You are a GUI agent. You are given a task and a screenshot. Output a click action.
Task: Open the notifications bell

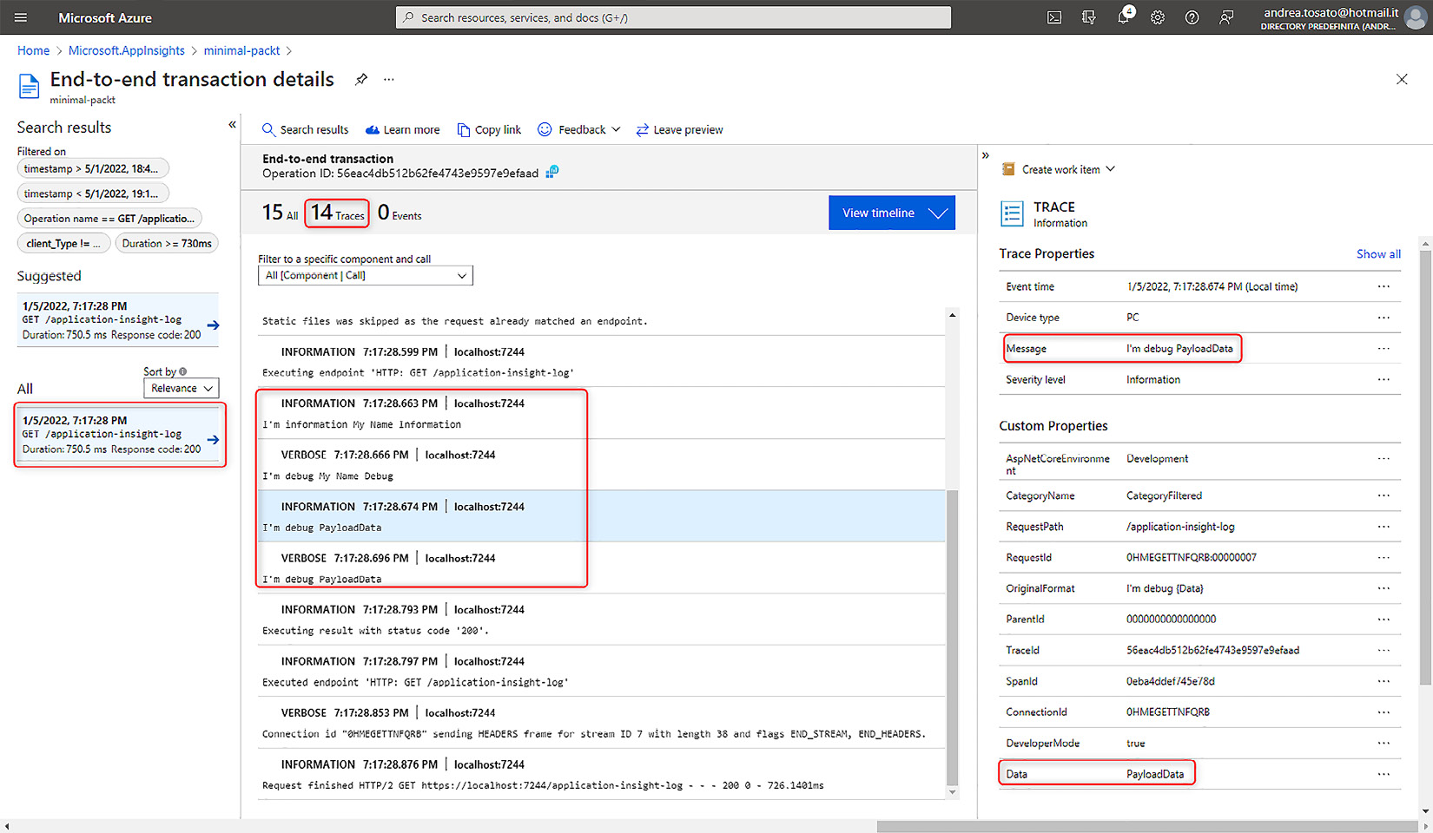coord(1124,17)
